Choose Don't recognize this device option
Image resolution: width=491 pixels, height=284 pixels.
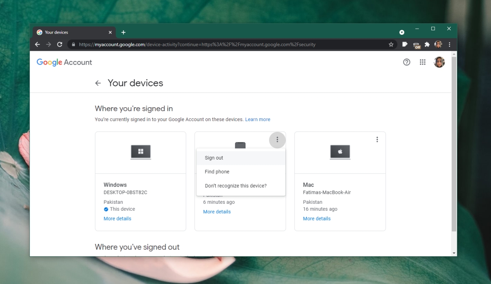tap(235, 185)
